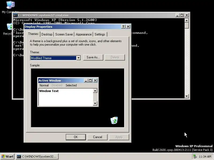Screen dimensions: 214x160
Task: Click the Save As... button
Action: (93, 57)
